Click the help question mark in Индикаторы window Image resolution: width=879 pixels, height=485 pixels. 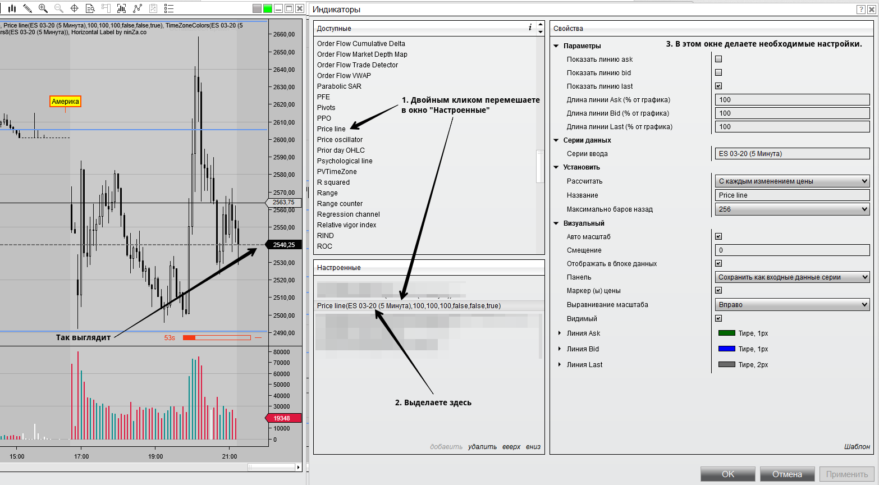(861, 10)
